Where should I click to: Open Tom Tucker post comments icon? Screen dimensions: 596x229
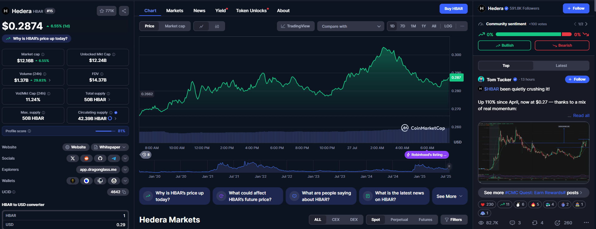click(512, 223)
